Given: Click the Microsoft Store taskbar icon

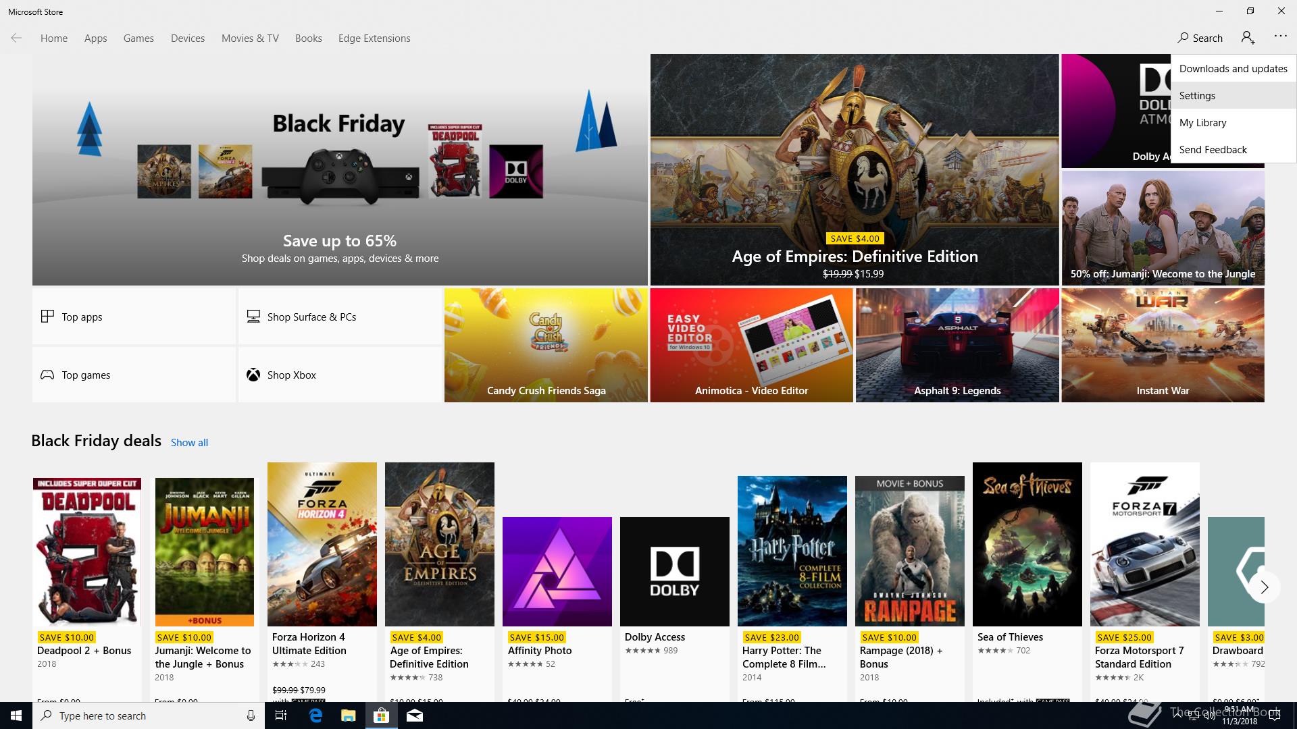Looking at the screenshot, I should point(381,715).
